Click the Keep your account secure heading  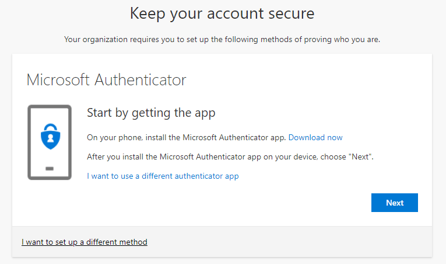tap(222, 13)
